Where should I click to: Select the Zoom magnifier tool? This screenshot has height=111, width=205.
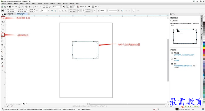tap(2, 25)
